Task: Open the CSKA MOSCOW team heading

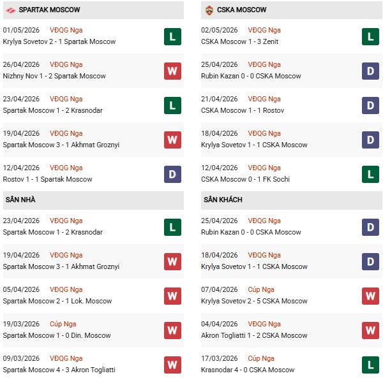Action: (241, 10)
